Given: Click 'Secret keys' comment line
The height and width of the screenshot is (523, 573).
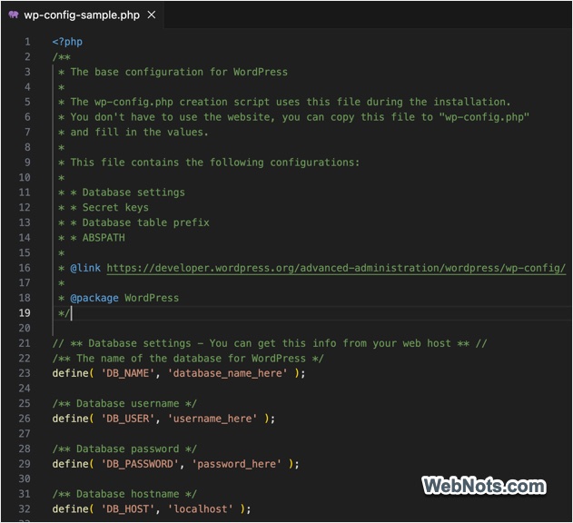Looking at the screenshot, I should [x=115, y=208].
